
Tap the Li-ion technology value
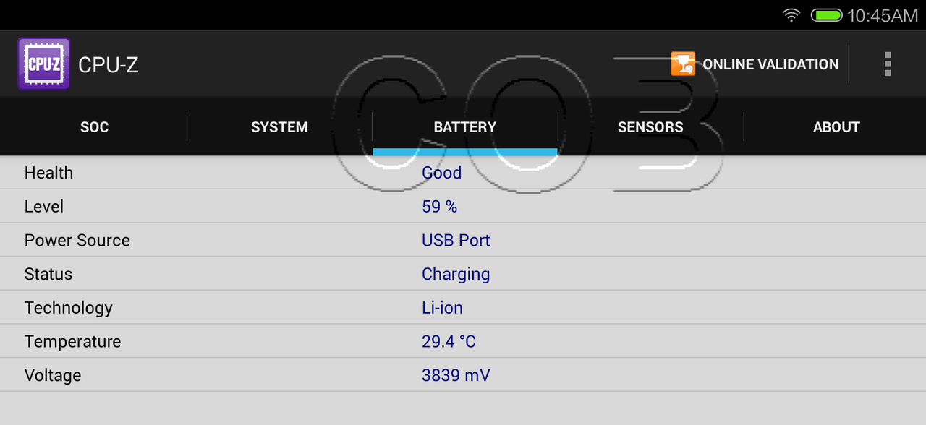[442, 308]
